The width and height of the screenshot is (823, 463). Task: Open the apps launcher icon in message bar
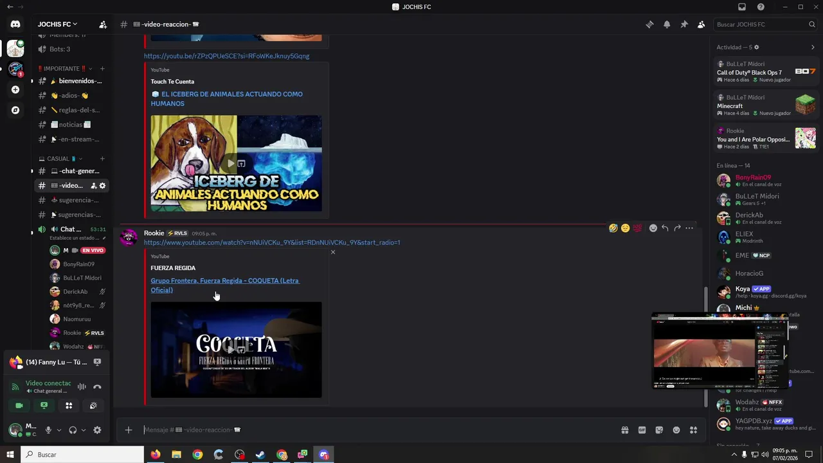coord(693,430)
